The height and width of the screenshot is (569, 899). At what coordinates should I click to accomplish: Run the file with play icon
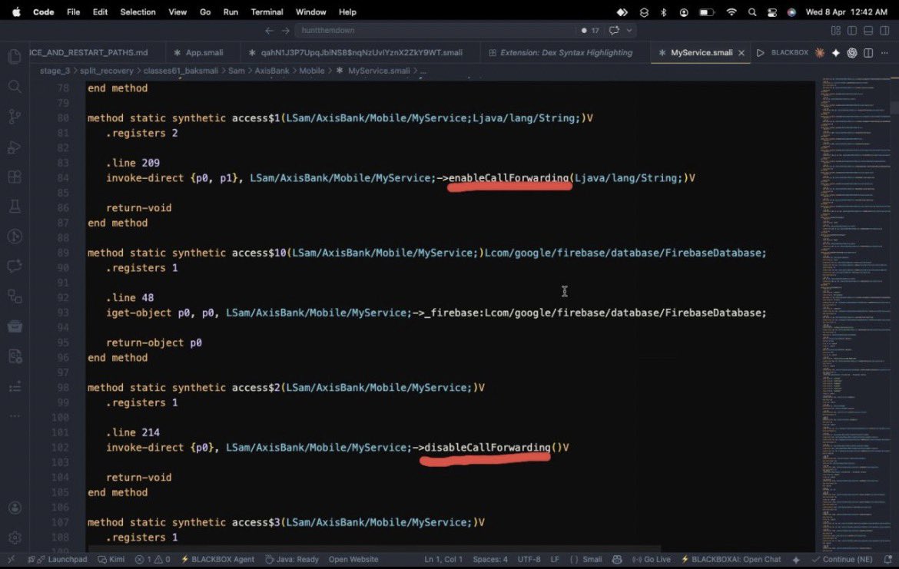(760, 53)
